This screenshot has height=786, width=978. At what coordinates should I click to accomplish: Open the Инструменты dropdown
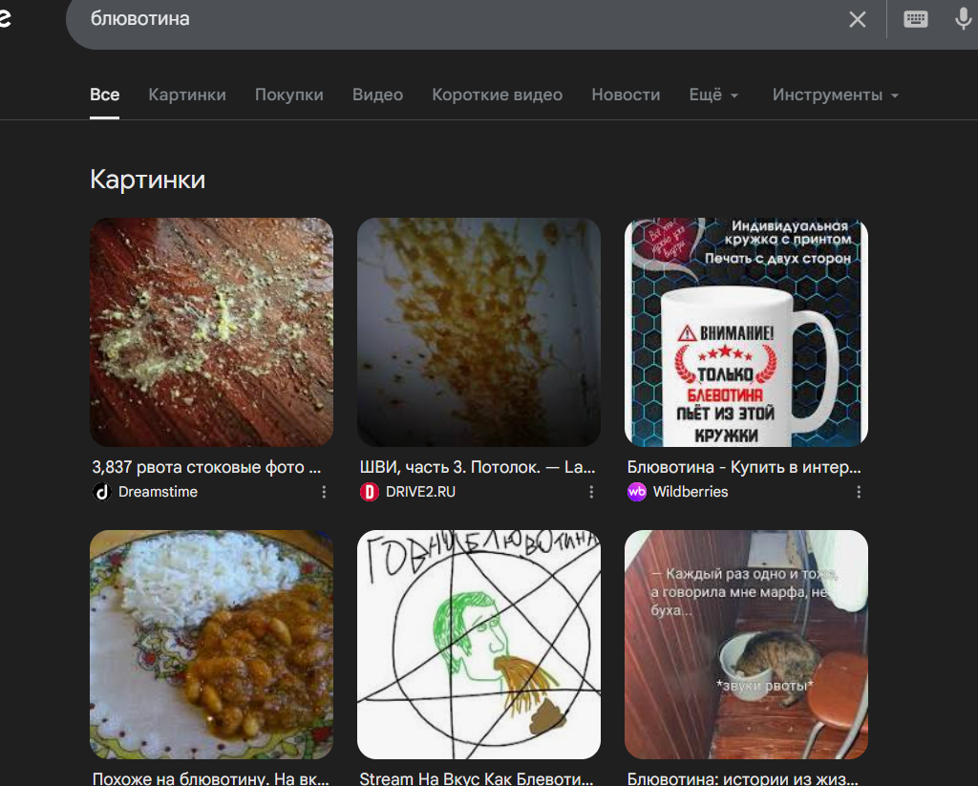click(x=836, y=96)
